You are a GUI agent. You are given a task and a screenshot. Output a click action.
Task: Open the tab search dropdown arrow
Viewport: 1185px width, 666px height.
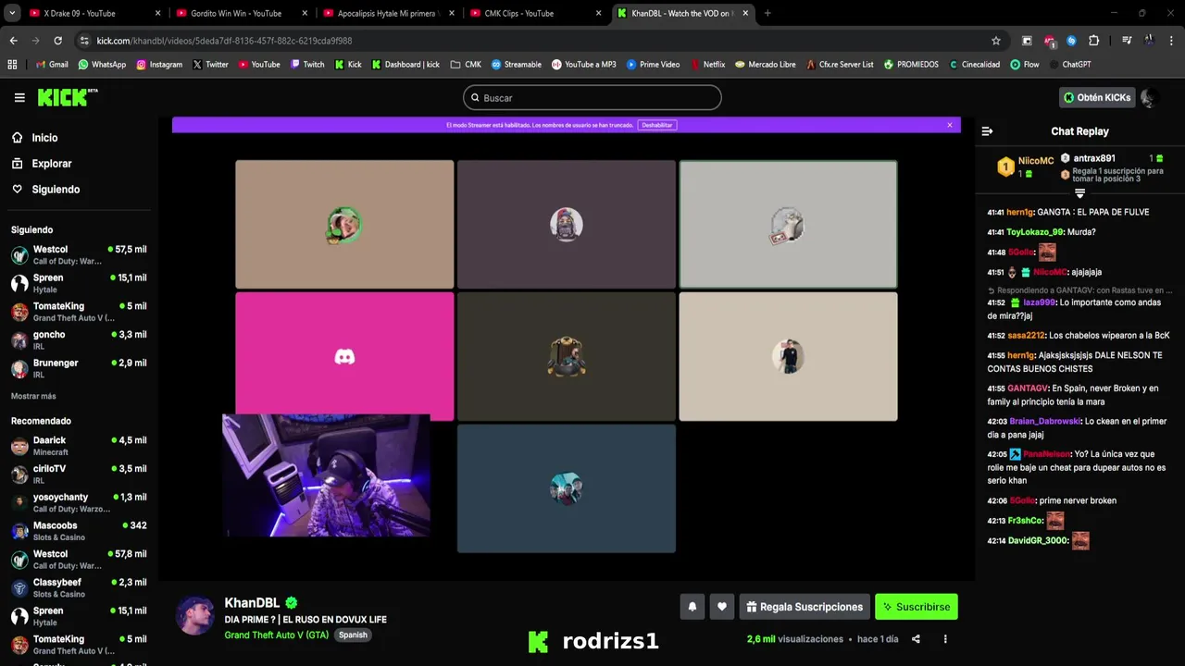pos(12,13)
